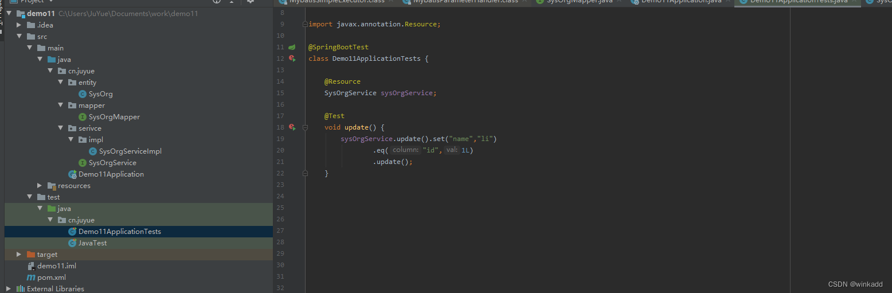Click the "column:" parameter hint
This screenshot has height=293, width=892.
click(x=406, y=150)
